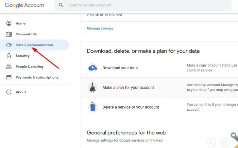This screenshot has width=238, height=148.
Task: Focus the Search Google Account field
Action: (143, 5)
